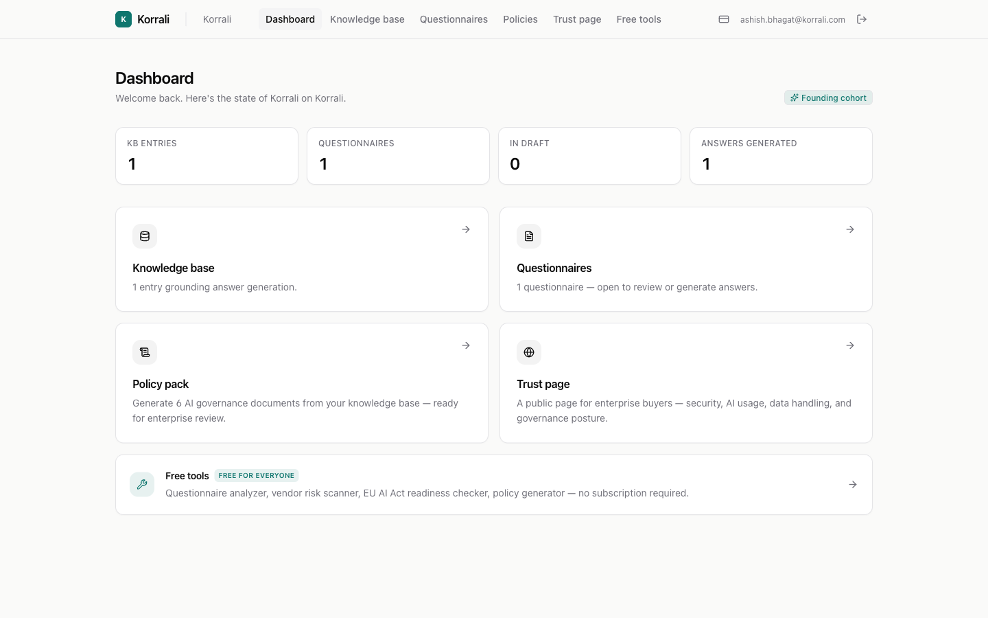988x618 pixels.
Task: Click the arrow on the Trust page card
Action: [850, 345]
